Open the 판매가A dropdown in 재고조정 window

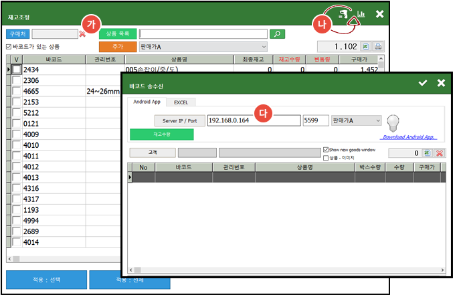tap(203, 47)
